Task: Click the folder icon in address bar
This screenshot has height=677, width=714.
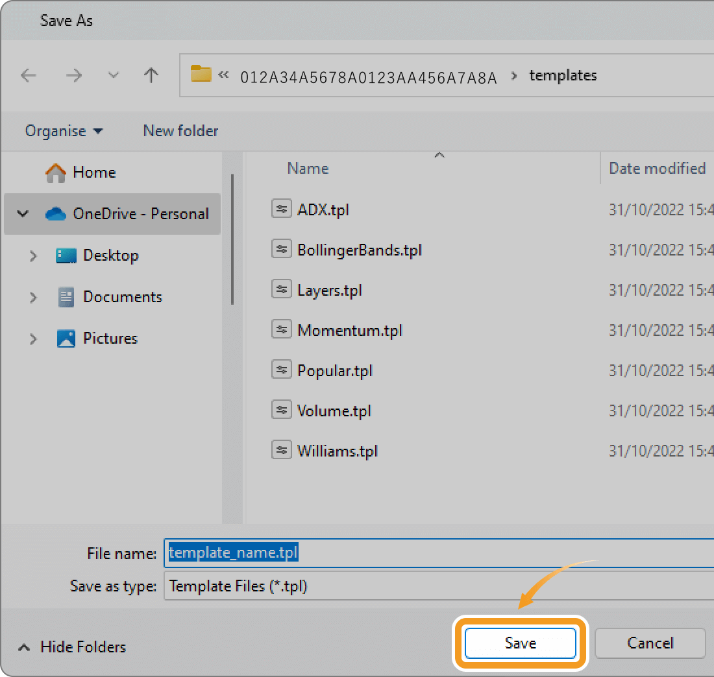Action: 201,74
